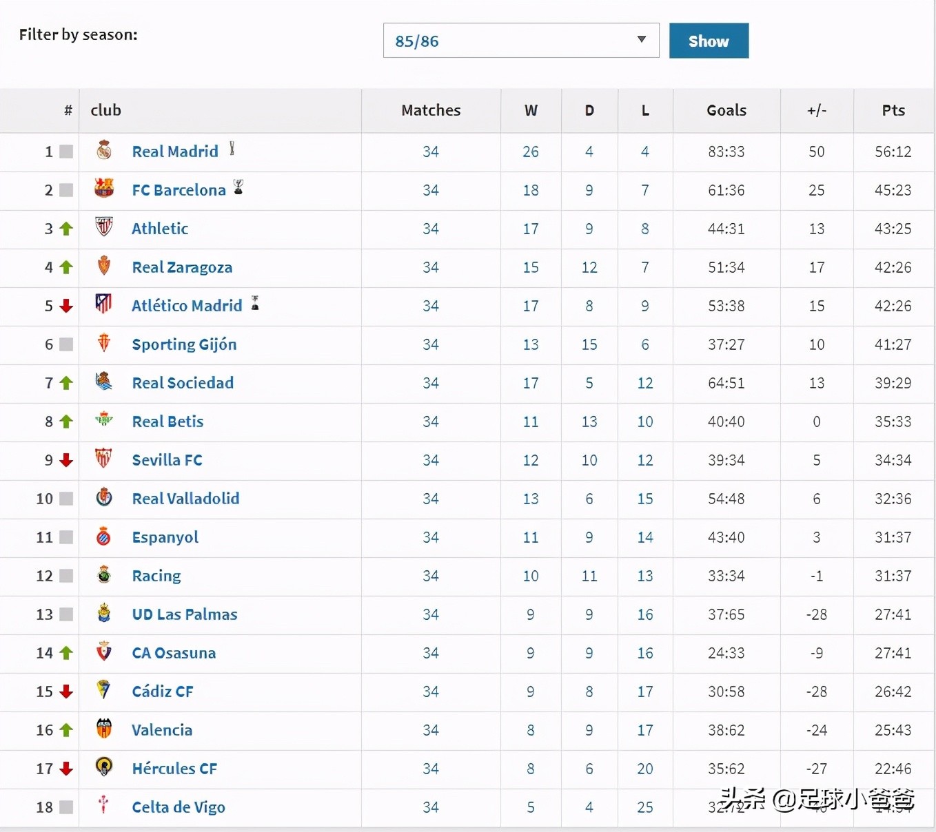Click the Atlético Madrid crest icon

(103, 304)
